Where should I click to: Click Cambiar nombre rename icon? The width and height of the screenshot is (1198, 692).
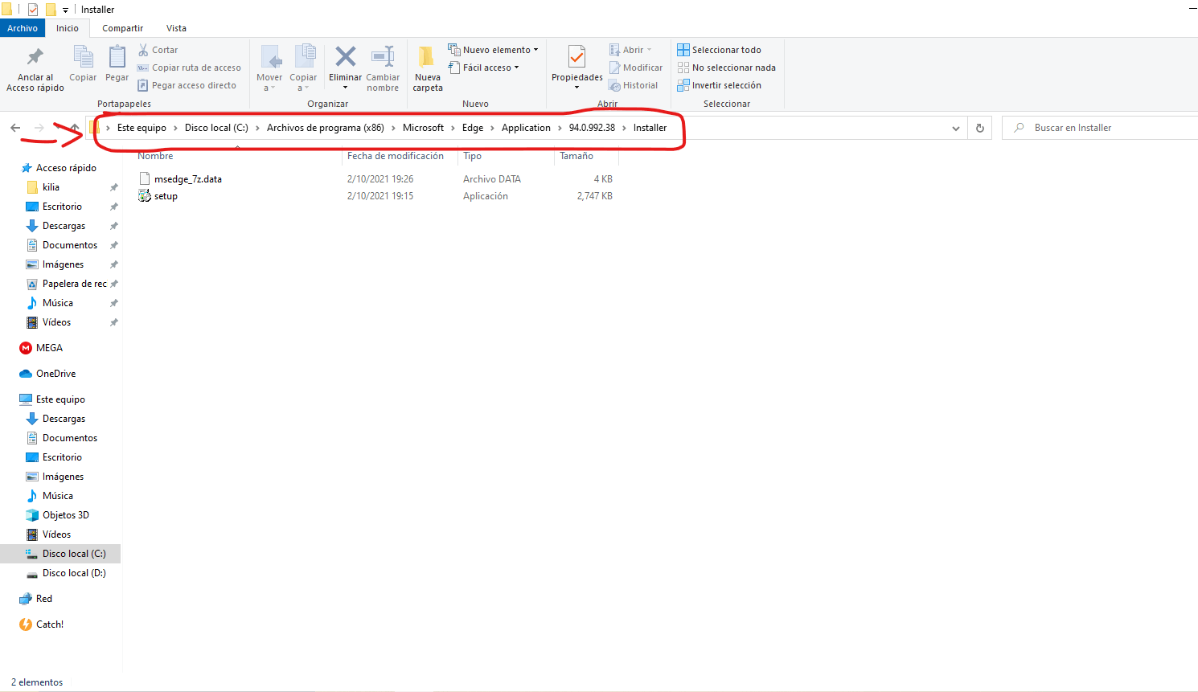click(383, 57)
